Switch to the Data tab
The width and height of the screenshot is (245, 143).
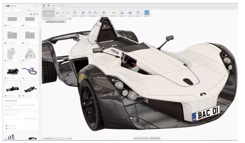tap(12, 10)
